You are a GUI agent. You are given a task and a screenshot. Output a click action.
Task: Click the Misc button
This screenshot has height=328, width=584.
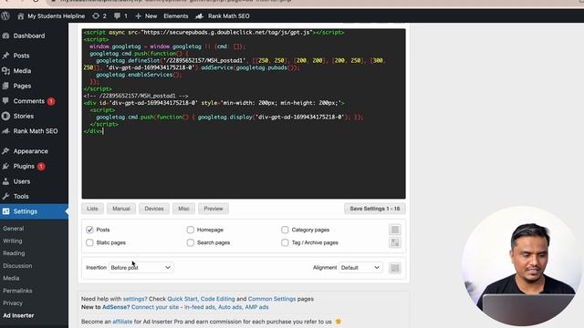coord(183,209)
